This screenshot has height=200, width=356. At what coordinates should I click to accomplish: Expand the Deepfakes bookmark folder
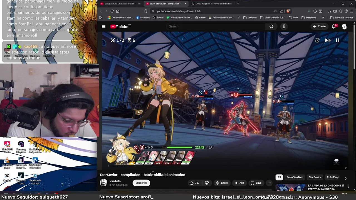pos(309,17)
